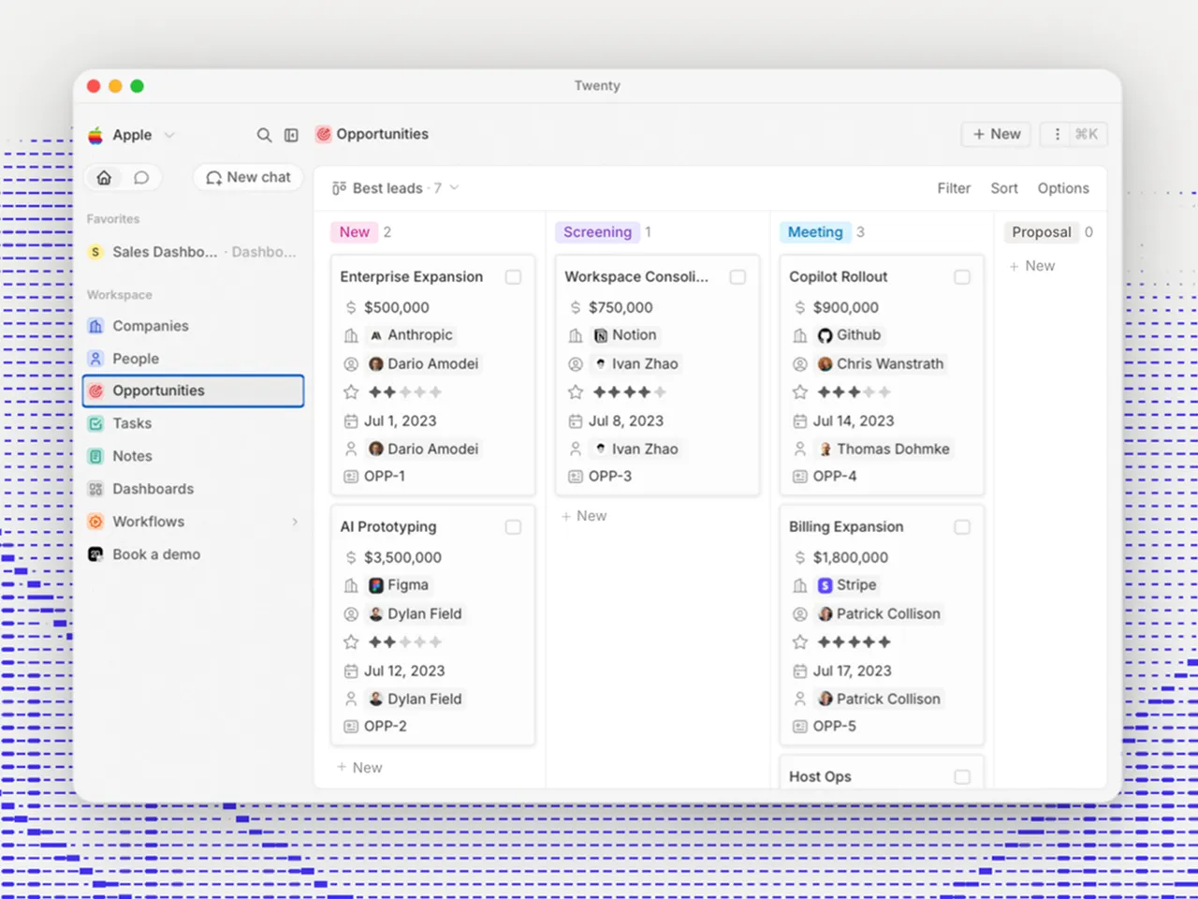Image resolution: width=1198 pixels, height=899 pixels.
Task: Select the Copilot Rollout card checkbox
Action: (x=962, y=277)
